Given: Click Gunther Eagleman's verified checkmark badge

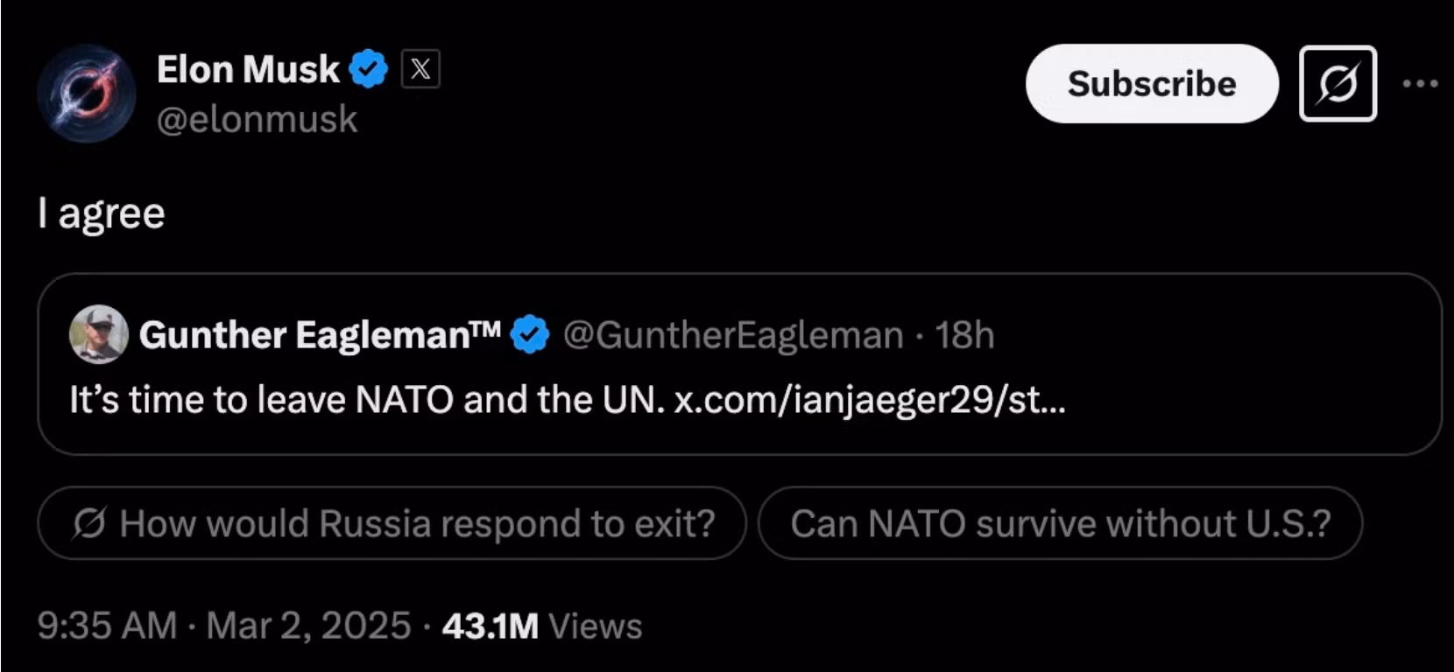Looking at the screenshot, I should (x=530, y=334).
